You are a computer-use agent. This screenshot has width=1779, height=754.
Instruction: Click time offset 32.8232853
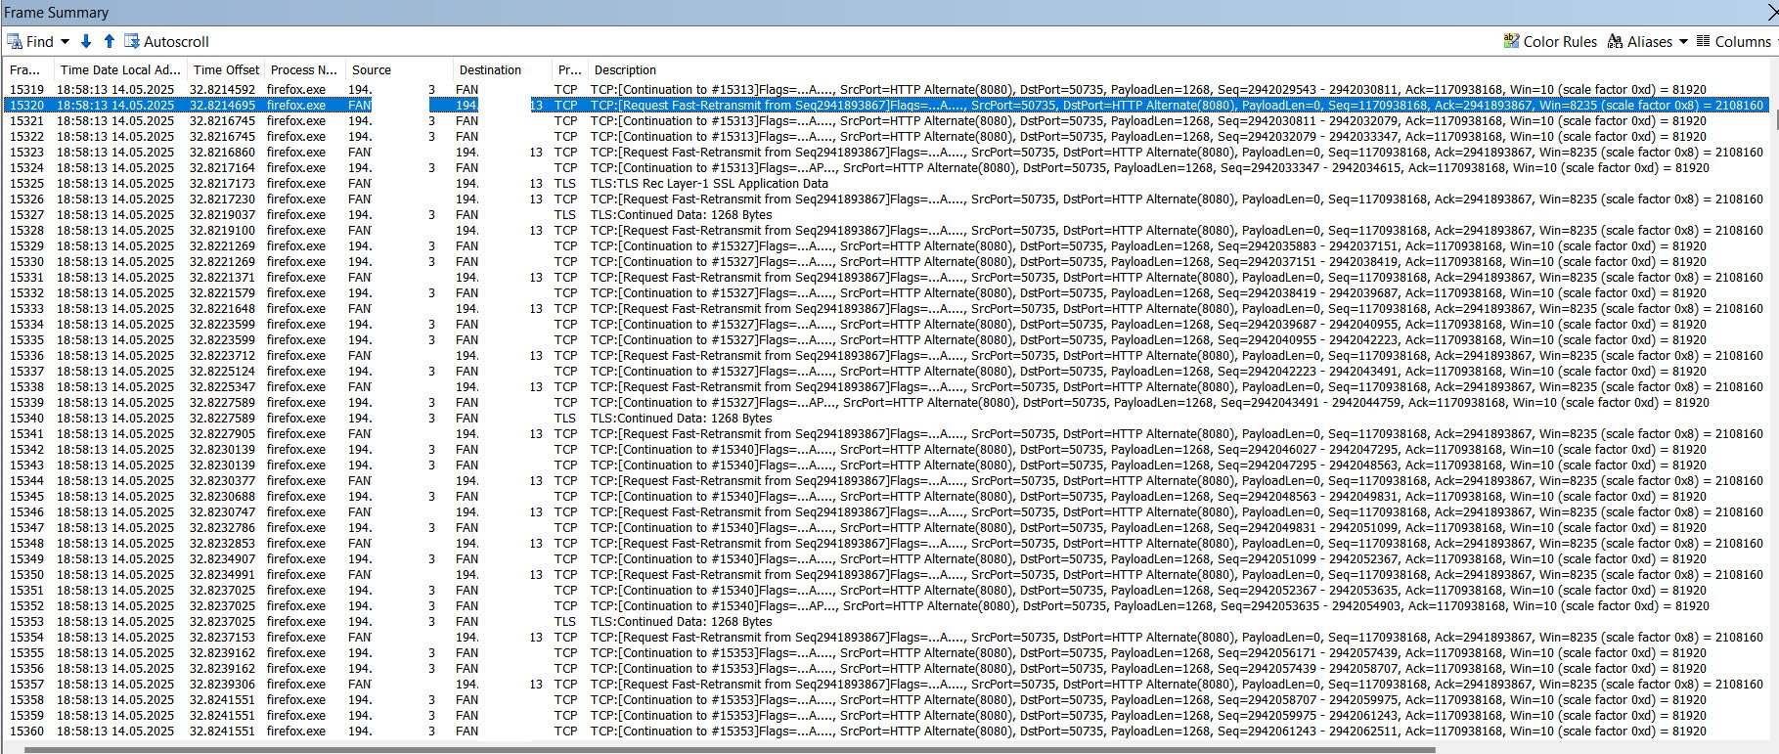pos(222,544)
